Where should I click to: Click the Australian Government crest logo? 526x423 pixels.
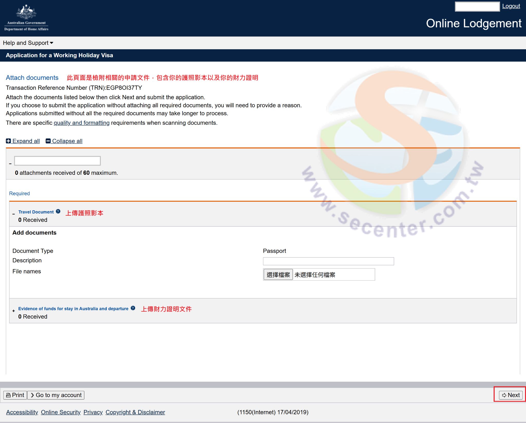[26, 17]
